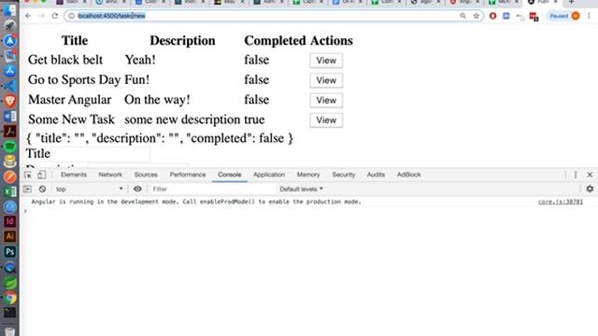Screen dimensions: 598x336
Task: Open Adobe Photoshop in dock
Action: click(x=10, y=251)
